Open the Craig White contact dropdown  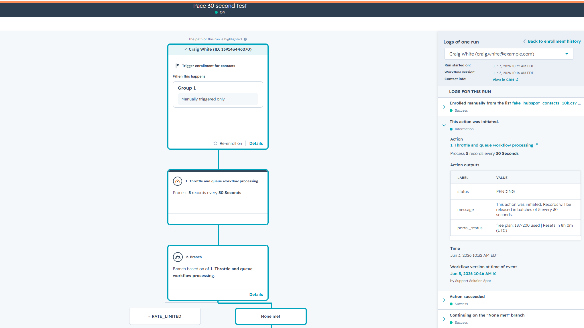point(509,54)
